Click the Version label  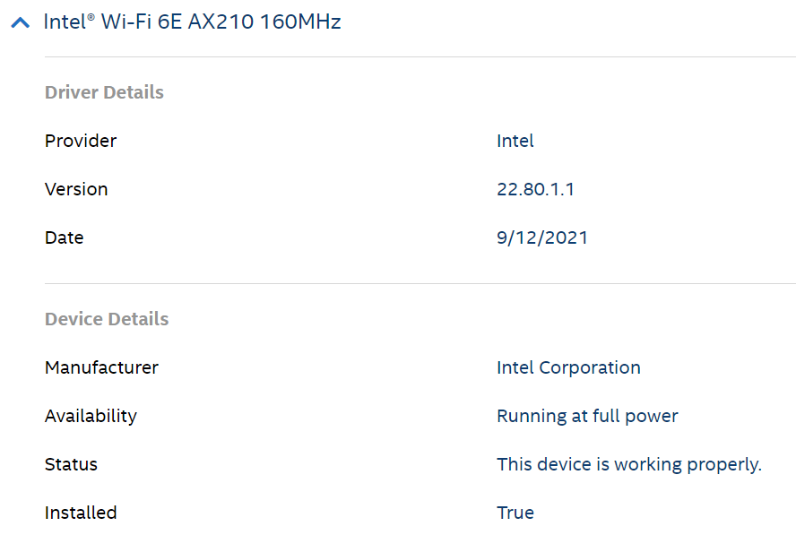tap(76, 189)
